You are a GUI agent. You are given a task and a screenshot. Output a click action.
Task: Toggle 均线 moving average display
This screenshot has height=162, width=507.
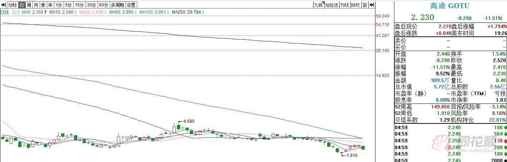(x=344, y=5)
